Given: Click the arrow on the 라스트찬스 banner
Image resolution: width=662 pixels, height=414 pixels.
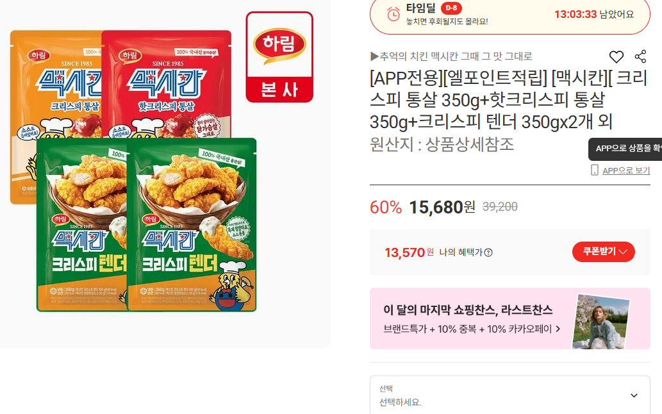Looking at the screenshot, I should [x=558, y=329].
